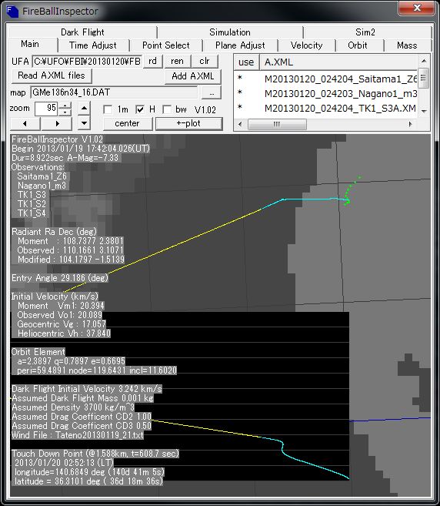Pan map left with left arrow button
The width and height of the screenshot is (440, 506).
click(x=25, y=123)
